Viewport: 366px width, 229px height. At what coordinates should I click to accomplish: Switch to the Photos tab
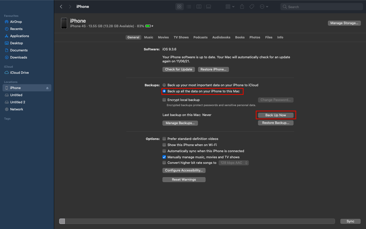pos(255,37)
